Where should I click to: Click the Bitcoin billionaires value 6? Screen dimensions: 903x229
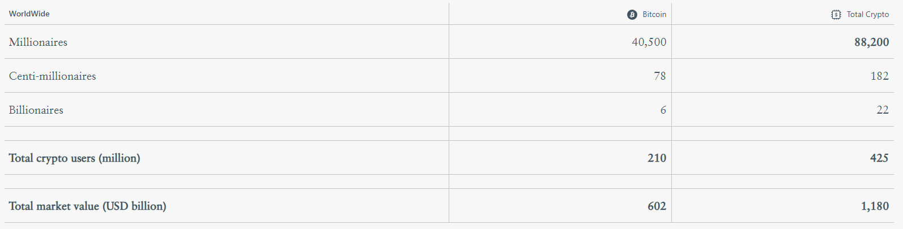click(663, 110)
